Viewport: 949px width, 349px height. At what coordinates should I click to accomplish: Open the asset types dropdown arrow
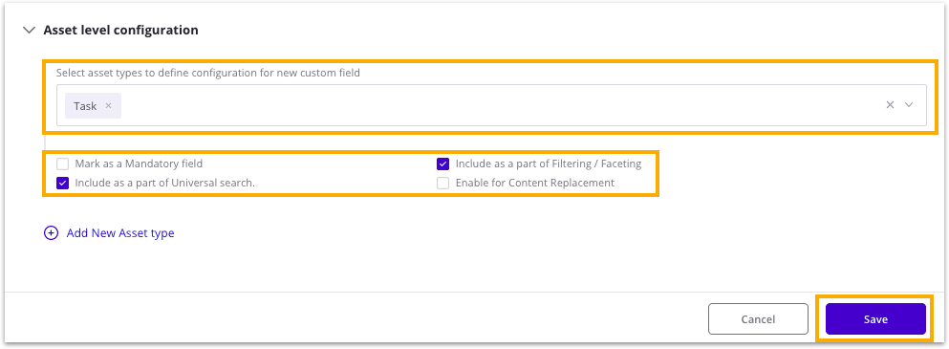coord(909,105)
